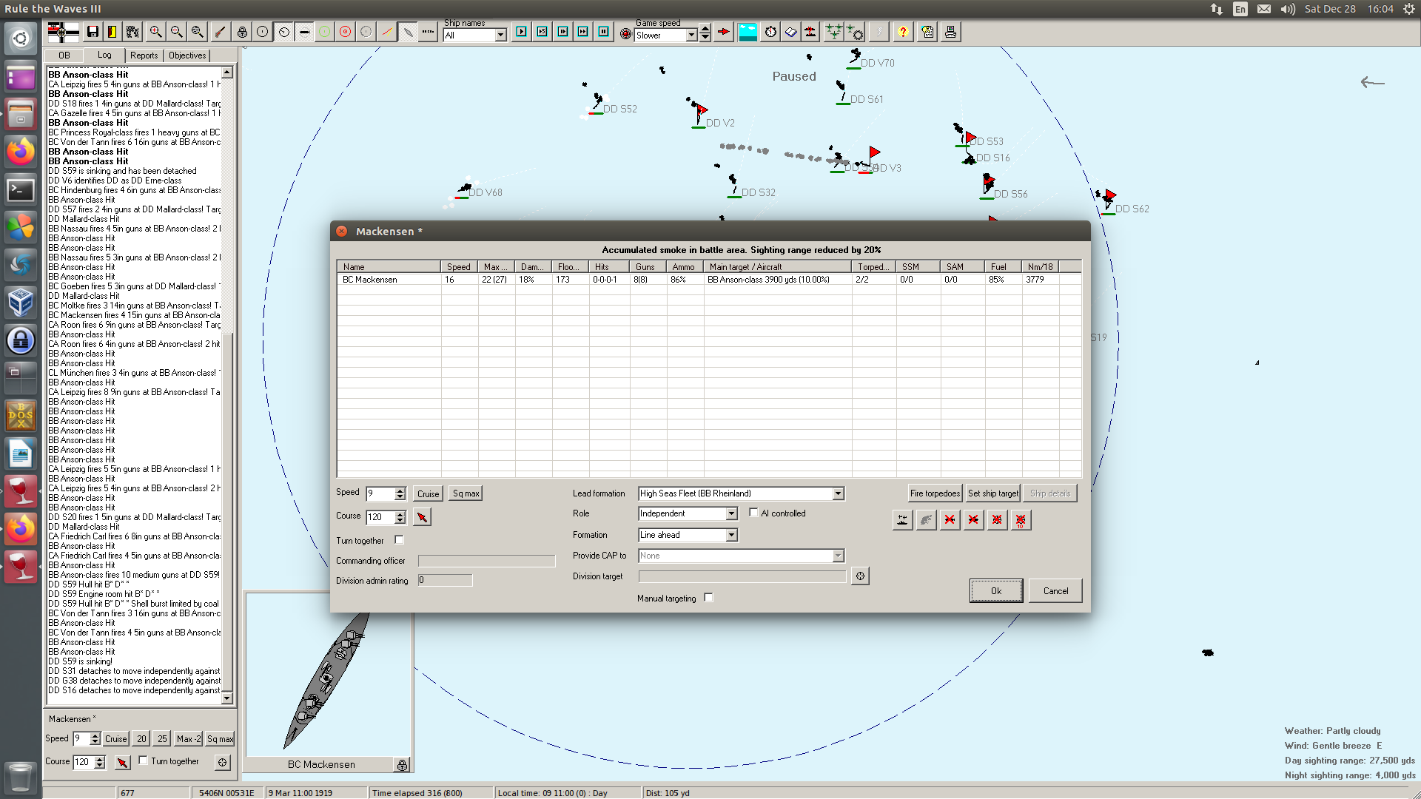Click the division target crosshair button
This screenshot has width=1421, height=799.
tap(860, 576)
